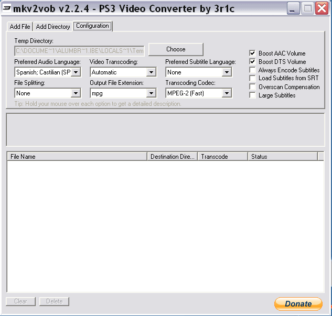This screenshot has width=332, height=316.
Task: Click the mkv2vob app icon in title bar
Action: click(x=7, y=8)
